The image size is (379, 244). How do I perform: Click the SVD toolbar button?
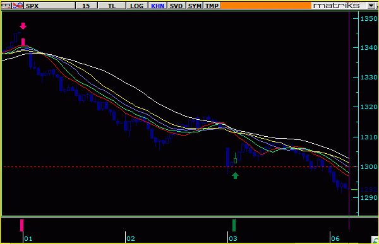coord(176,6)
